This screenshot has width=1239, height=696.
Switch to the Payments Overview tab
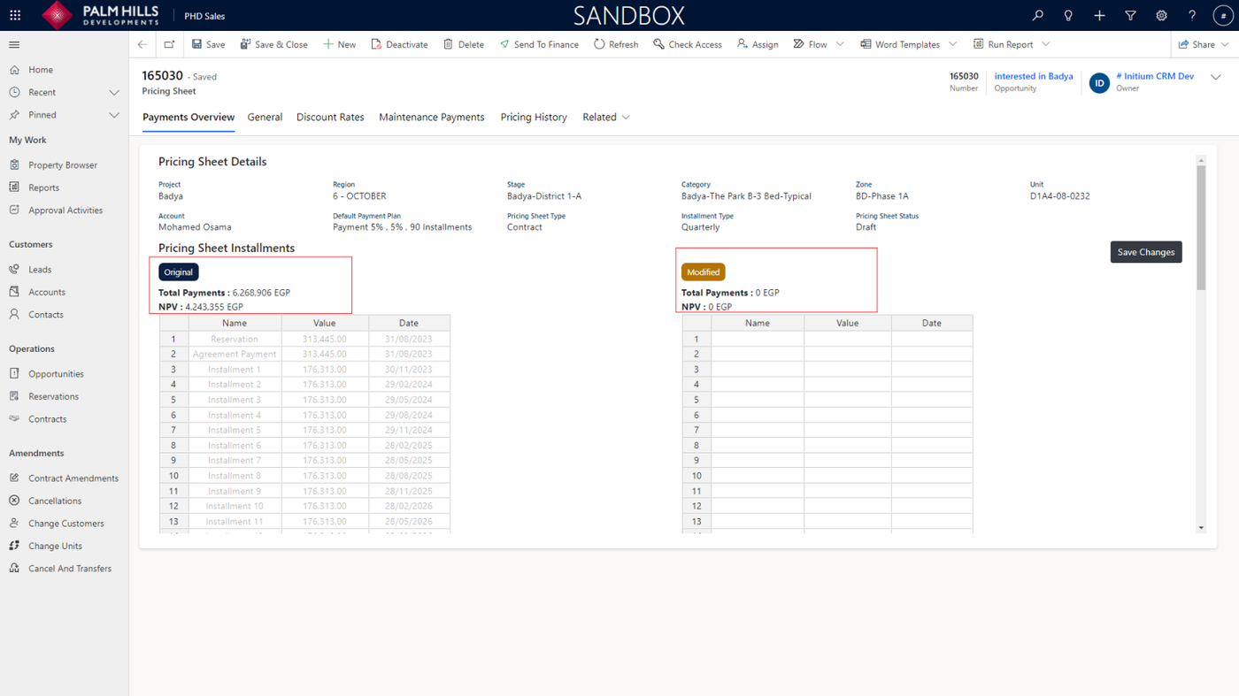click(x=189, y=117)
